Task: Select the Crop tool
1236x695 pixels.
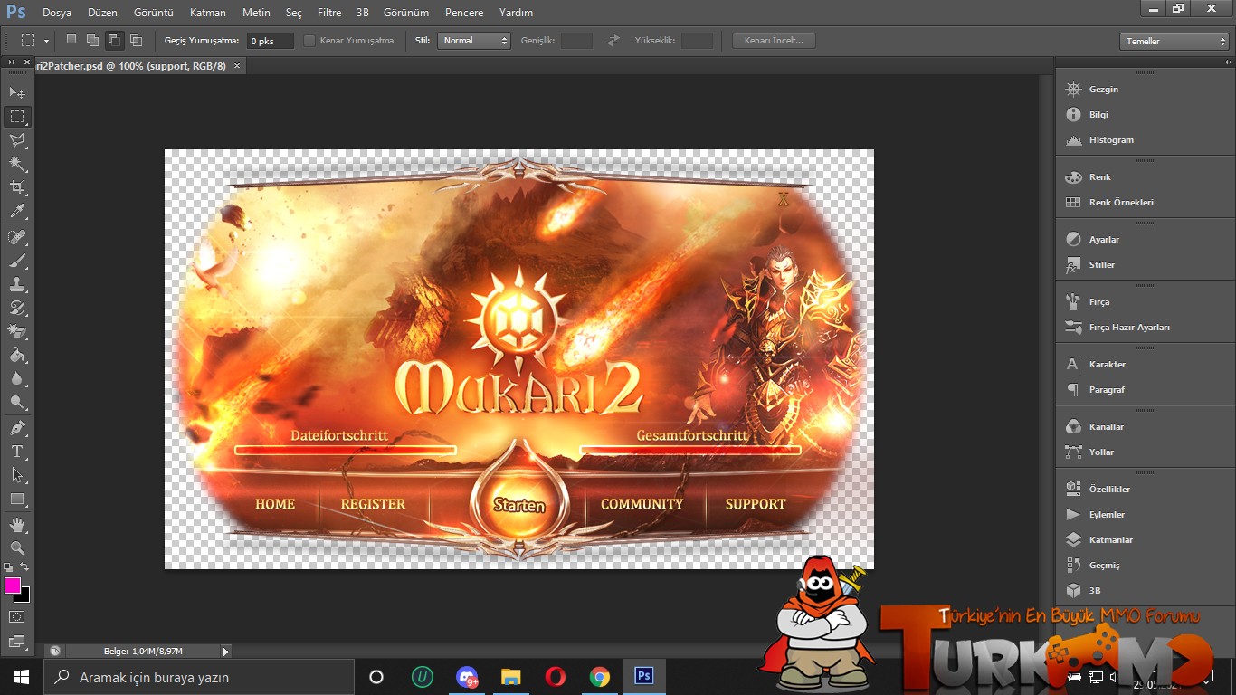Action: tap(17, 187)
